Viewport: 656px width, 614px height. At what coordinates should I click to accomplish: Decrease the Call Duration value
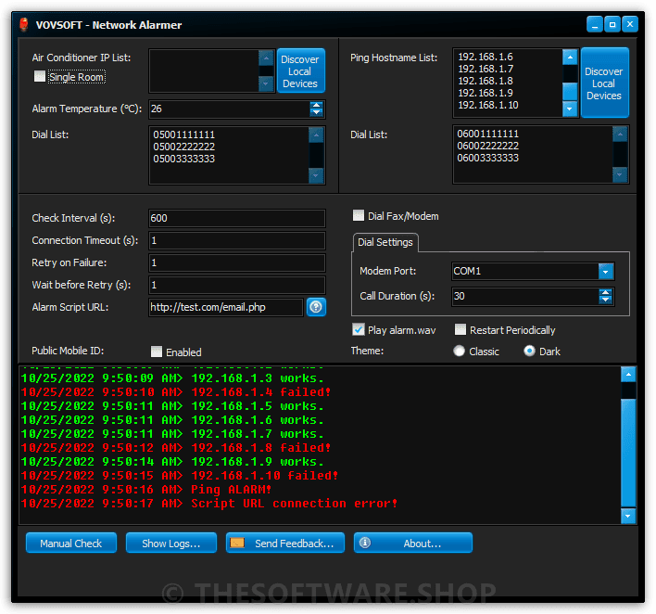pyautogui.click(x=605, y=300)
